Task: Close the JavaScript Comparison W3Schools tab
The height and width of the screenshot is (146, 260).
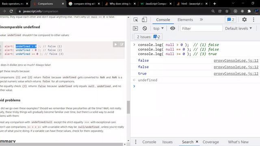Action: pos(171,4)
